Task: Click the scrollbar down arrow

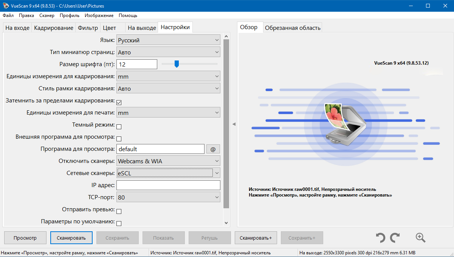Action: coord(226,223)
